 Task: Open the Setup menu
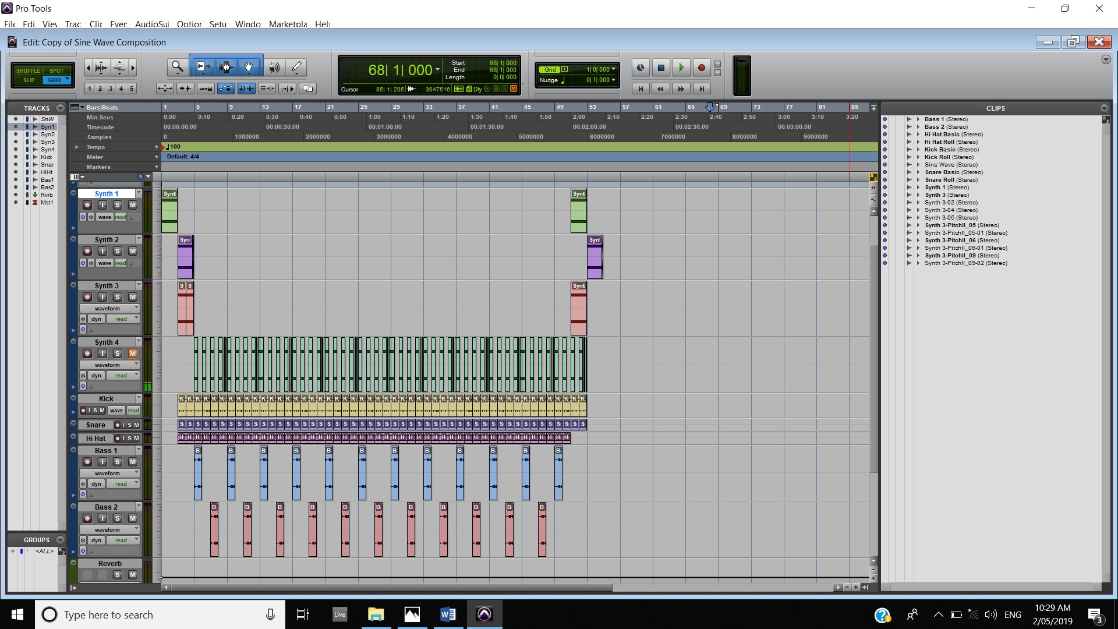click(x=218, y=24)
